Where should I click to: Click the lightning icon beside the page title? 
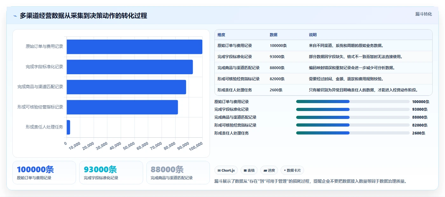click(15, 16)
